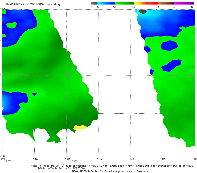
Task: Click the 'Times are GMT' note line
Action: 112,166
